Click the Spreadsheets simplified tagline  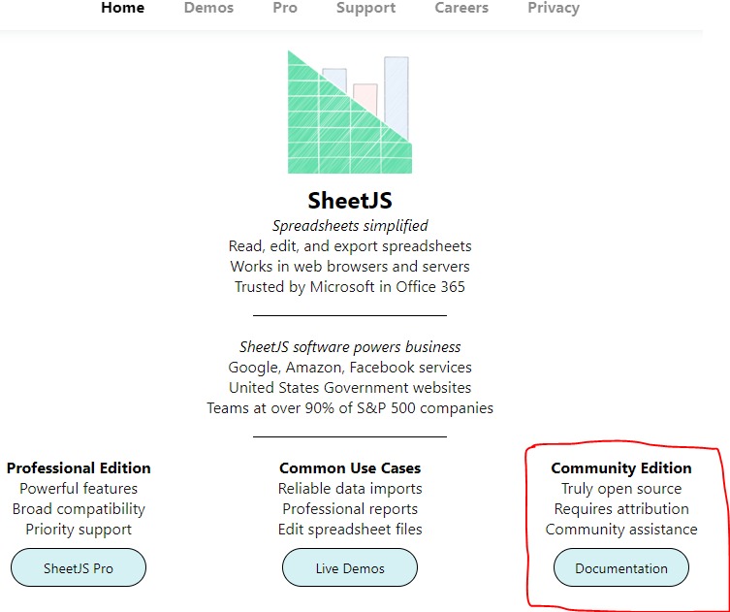(x=350, y=225)
